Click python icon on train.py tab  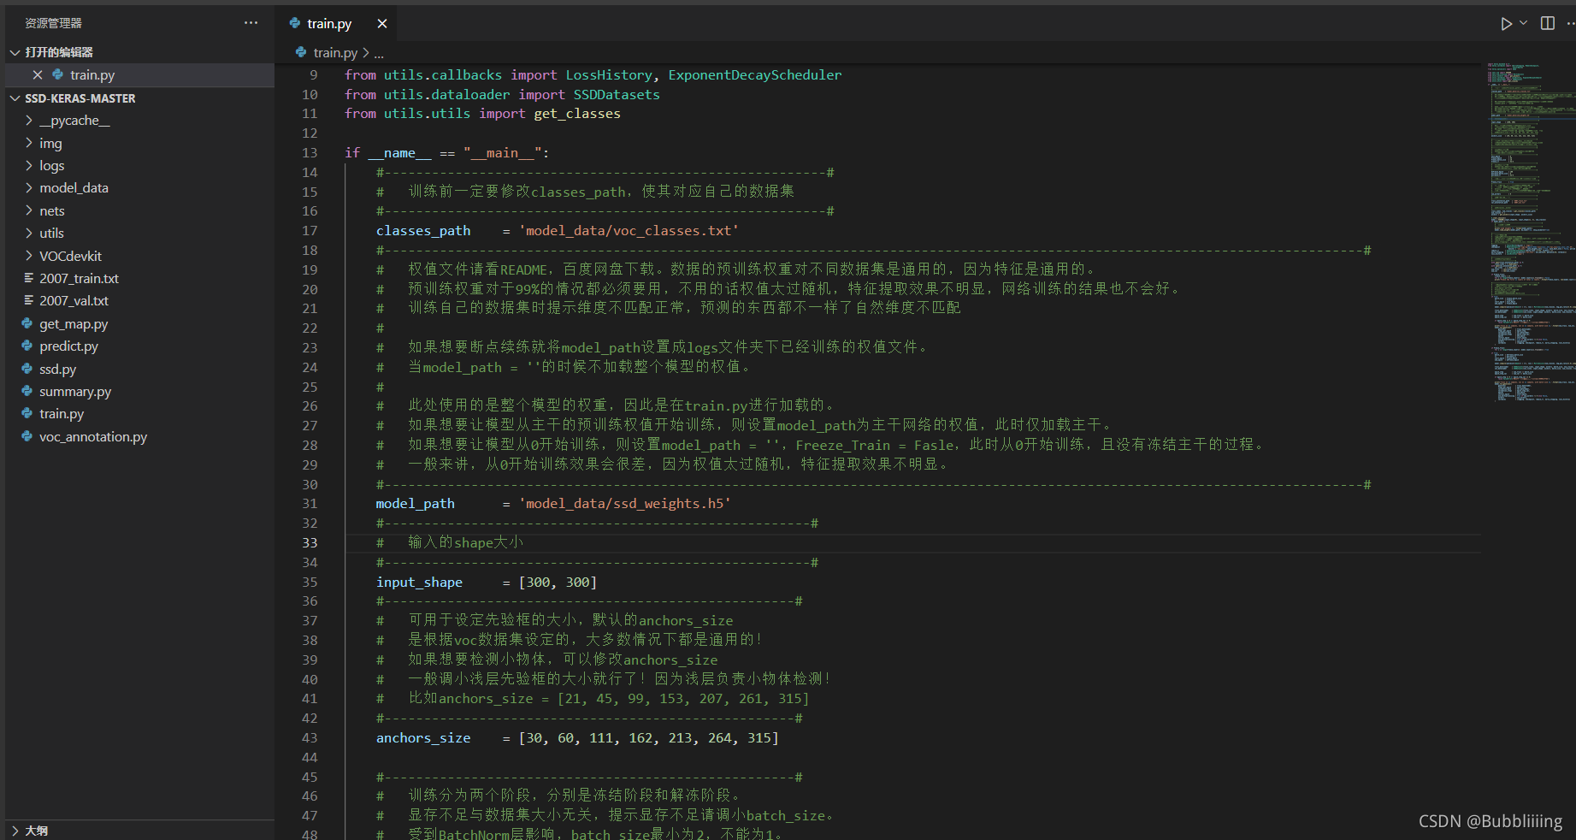(x=295, y=23)
